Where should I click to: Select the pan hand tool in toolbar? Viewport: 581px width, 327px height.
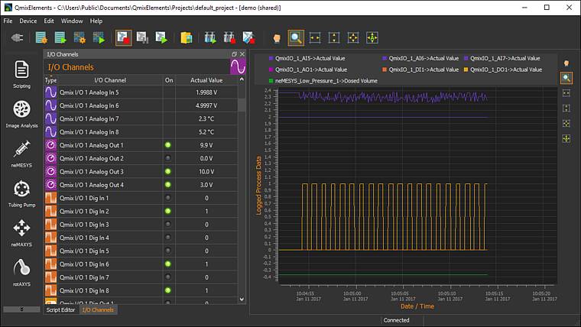[x=277, y=38]
